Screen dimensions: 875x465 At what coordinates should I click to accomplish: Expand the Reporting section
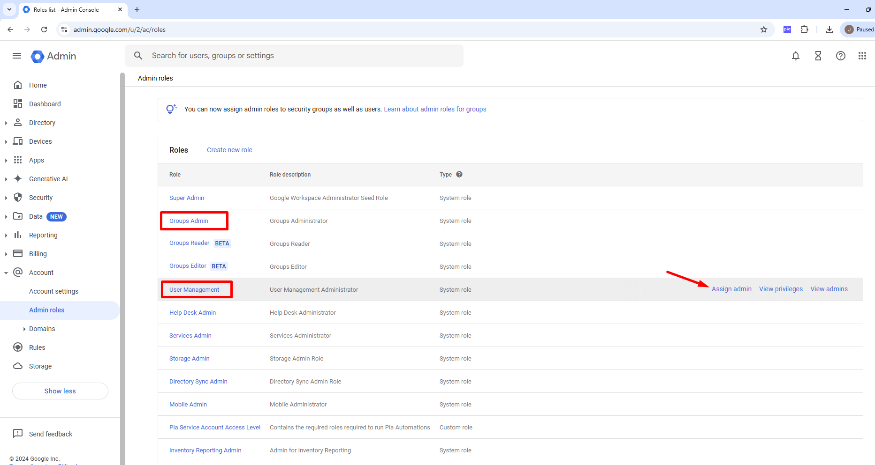[x=6, y=235]
